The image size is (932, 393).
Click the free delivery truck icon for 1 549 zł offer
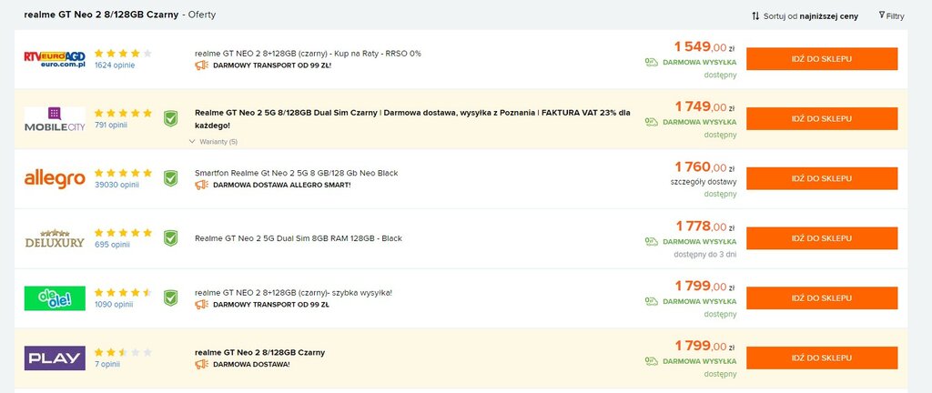click(x=652, y=62)
